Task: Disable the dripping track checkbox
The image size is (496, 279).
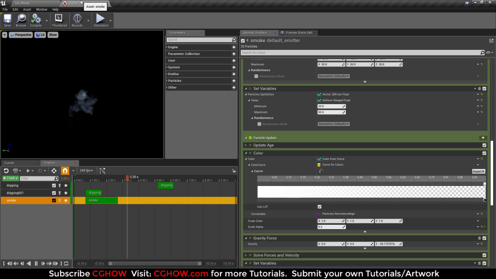Action: point(54,186)
